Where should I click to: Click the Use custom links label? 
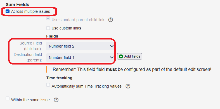(x=66, y=28)
